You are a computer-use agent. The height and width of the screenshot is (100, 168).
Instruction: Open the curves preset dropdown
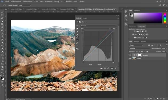click(99, 26)
